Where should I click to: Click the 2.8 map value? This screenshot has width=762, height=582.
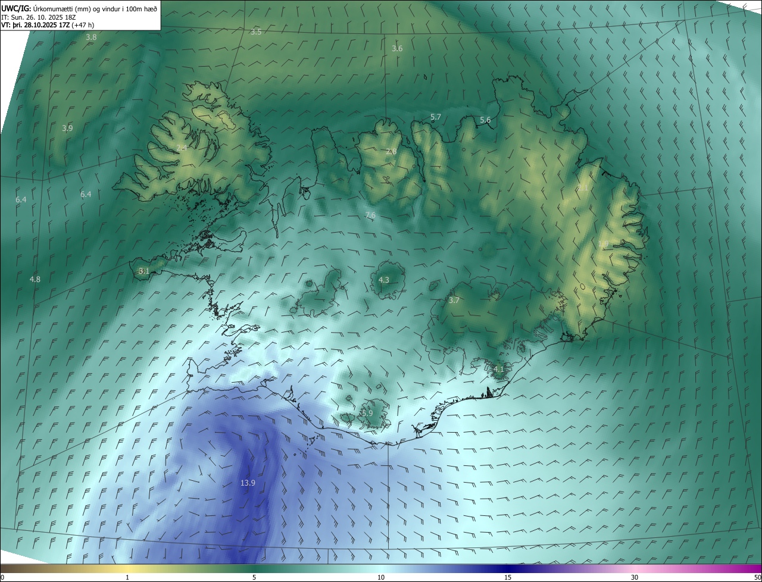click(x=391, y=151)
